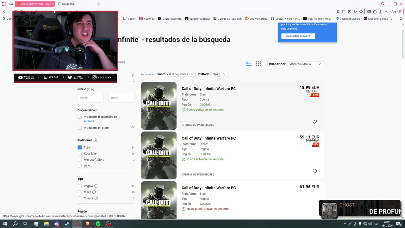This screenshot has width=405, height=228.
Task: Uncheck the Steam platform checkbox
Action: click(80, 148)
